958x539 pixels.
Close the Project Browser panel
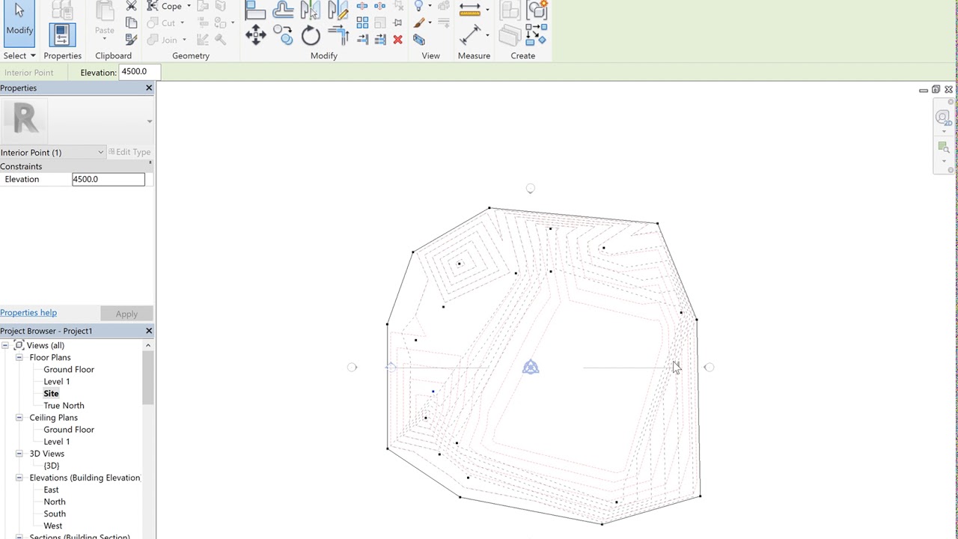(x=149, y=331)
